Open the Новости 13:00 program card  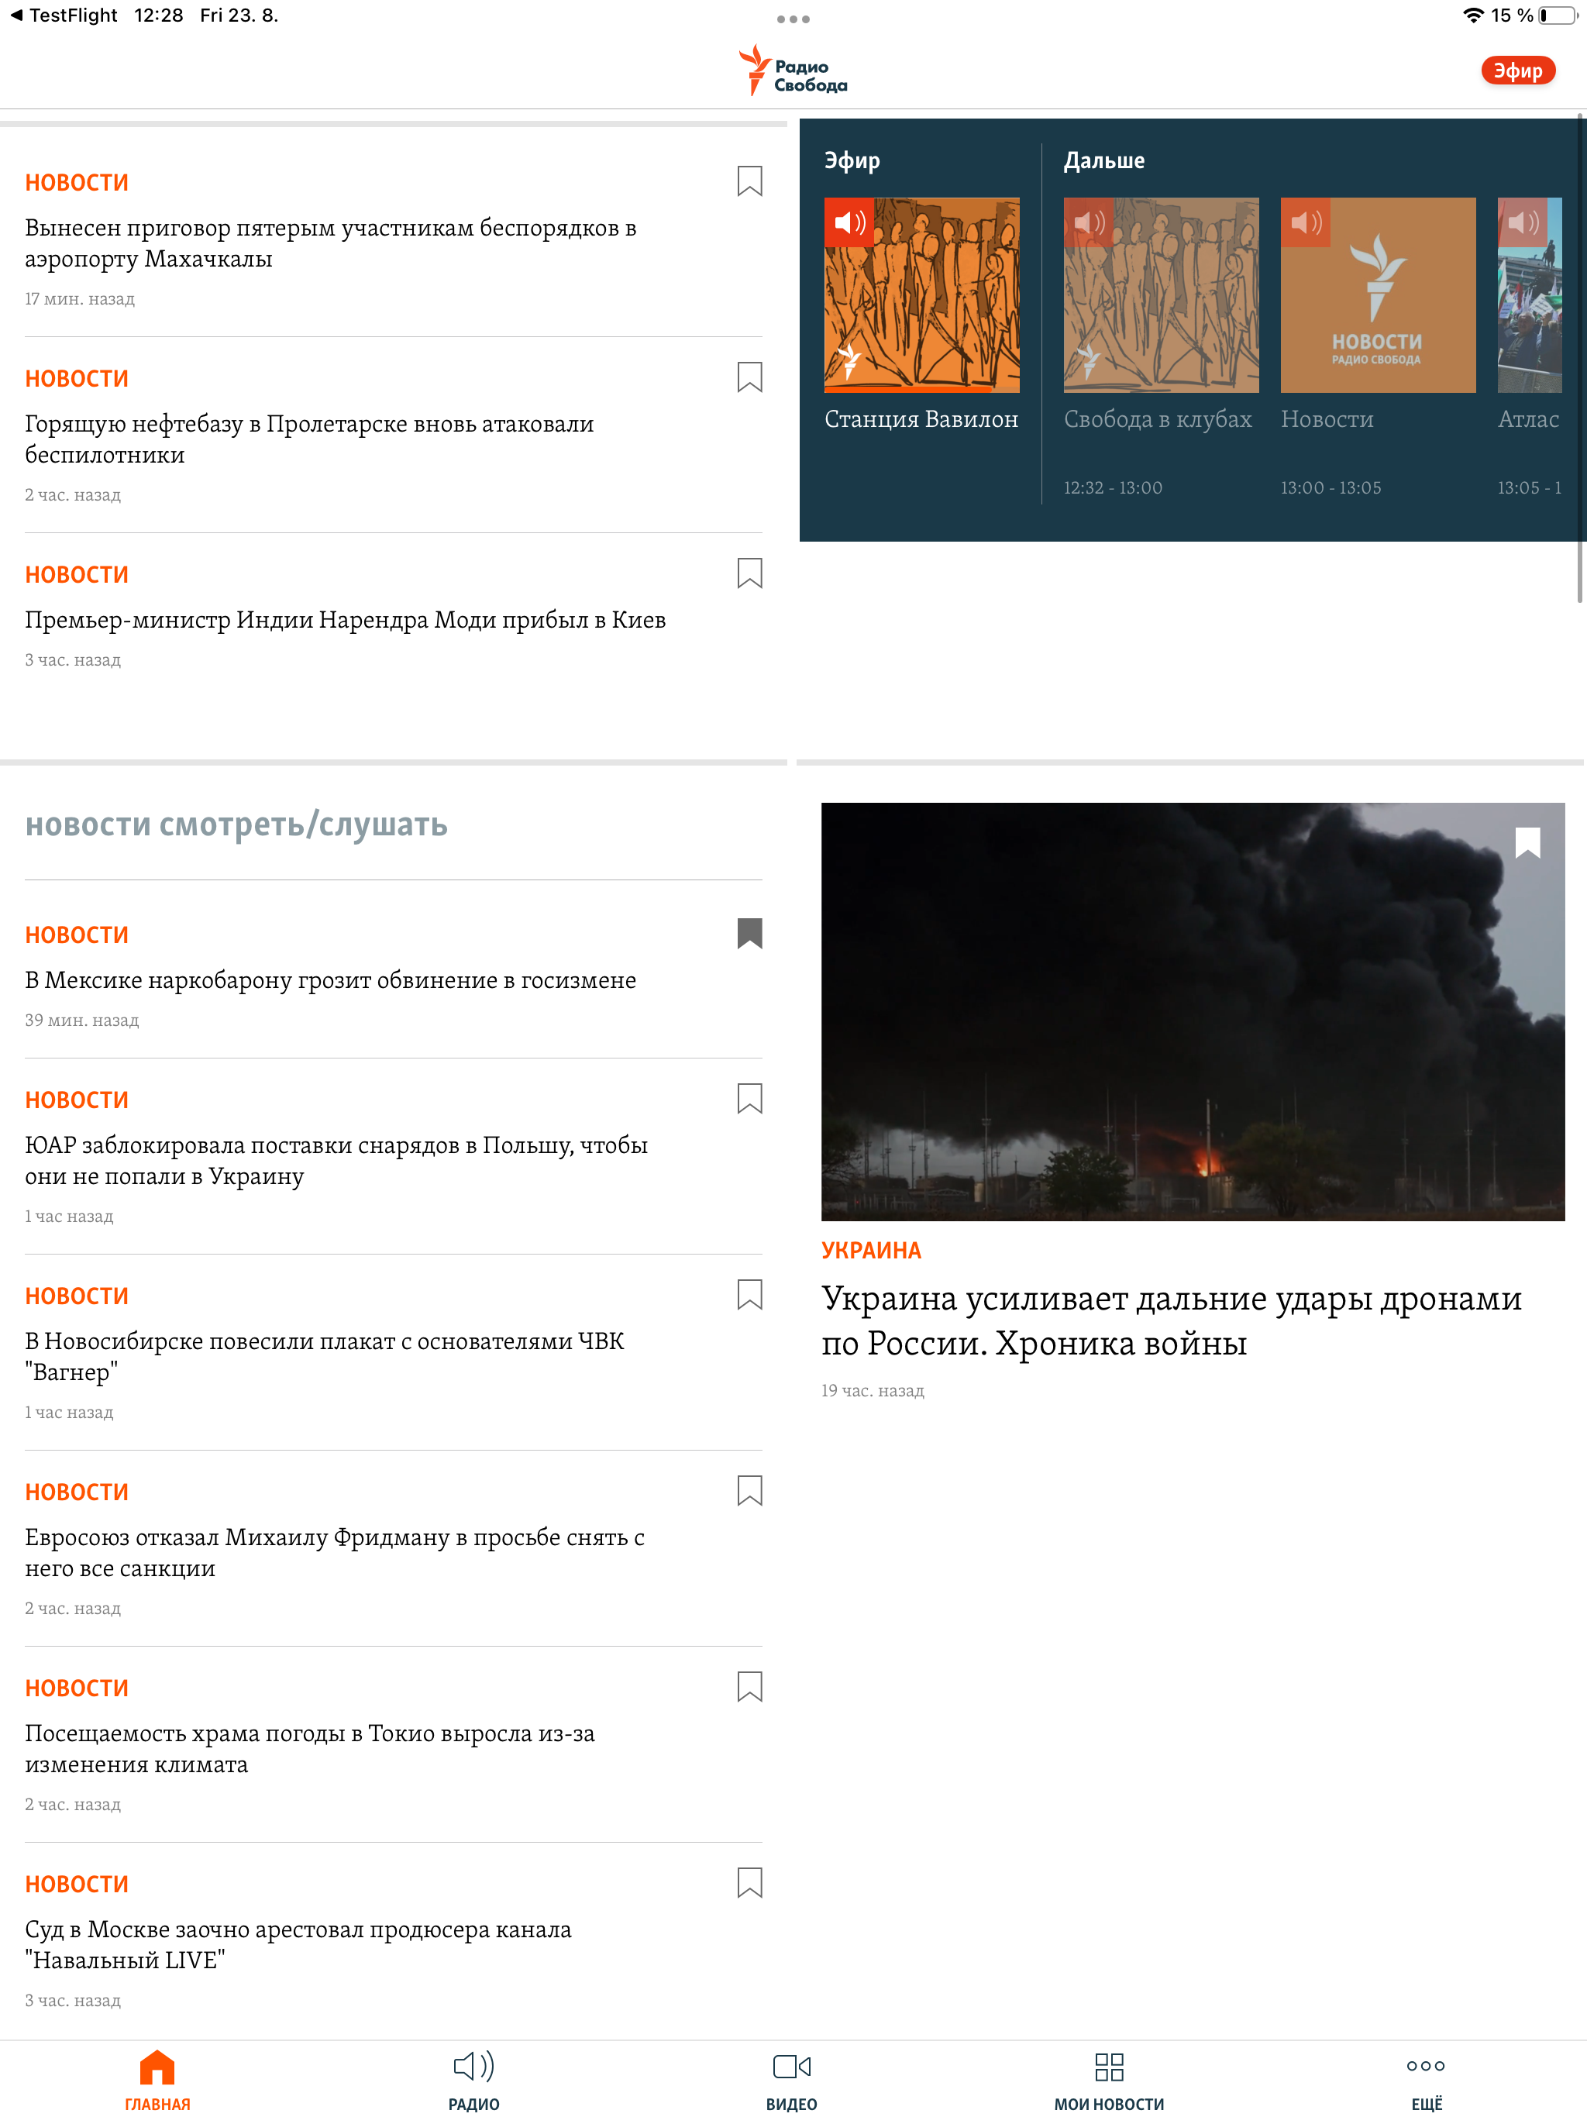1377,294
